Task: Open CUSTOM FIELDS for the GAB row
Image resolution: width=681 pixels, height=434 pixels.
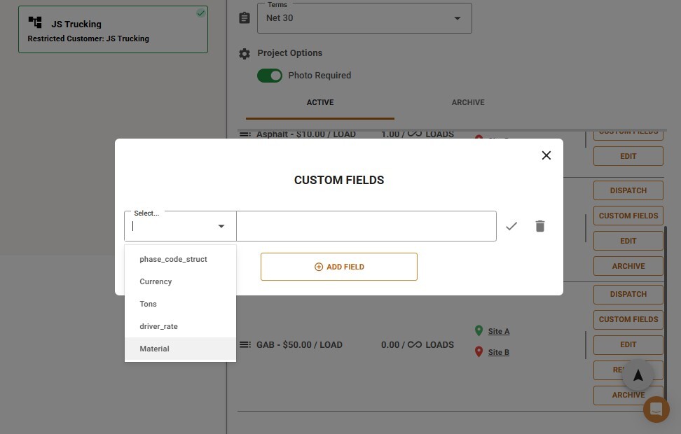Action: tap(628, 319)
